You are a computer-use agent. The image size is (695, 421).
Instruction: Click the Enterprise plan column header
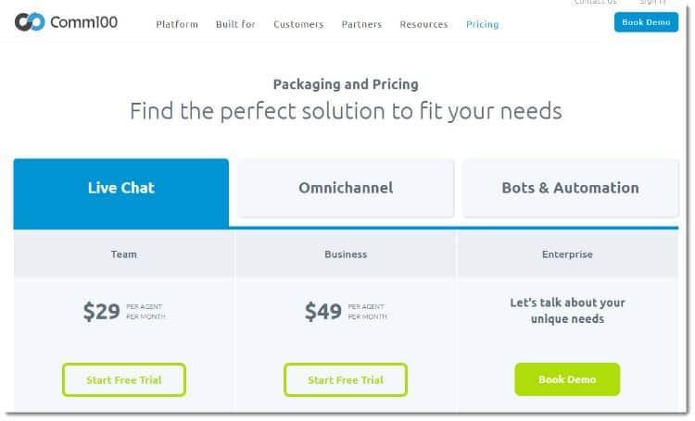point(567,254)
